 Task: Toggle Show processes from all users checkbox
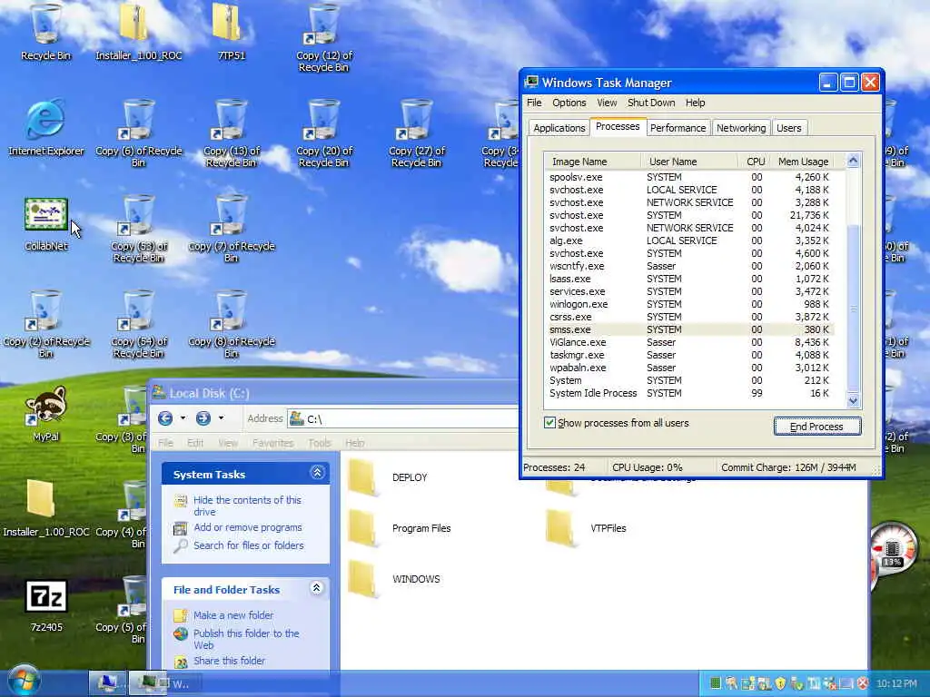[549, 423]
